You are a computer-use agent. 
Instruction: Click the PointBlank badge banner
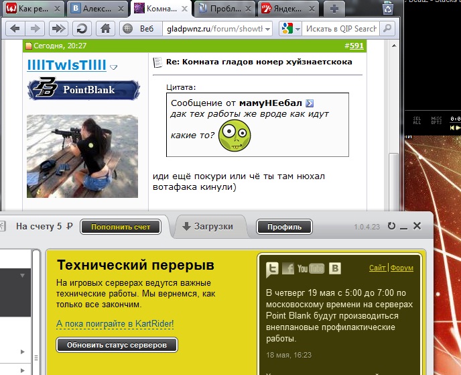[84, 89]
